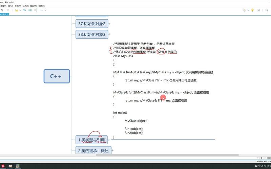Click the IME grid icon in tray
The width and height of the screenshot is (271, 169).
point(256,166)
